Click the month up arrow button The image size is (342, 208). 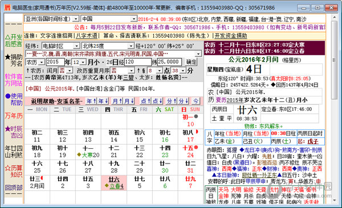click(x=117, y=101)
